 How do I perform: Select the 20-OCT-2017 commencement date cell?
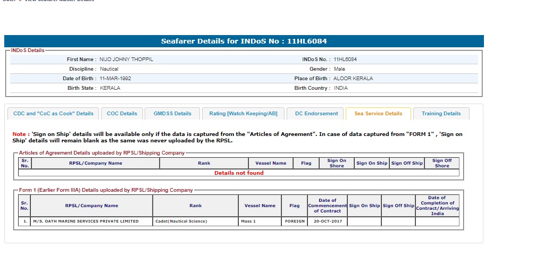328,221
